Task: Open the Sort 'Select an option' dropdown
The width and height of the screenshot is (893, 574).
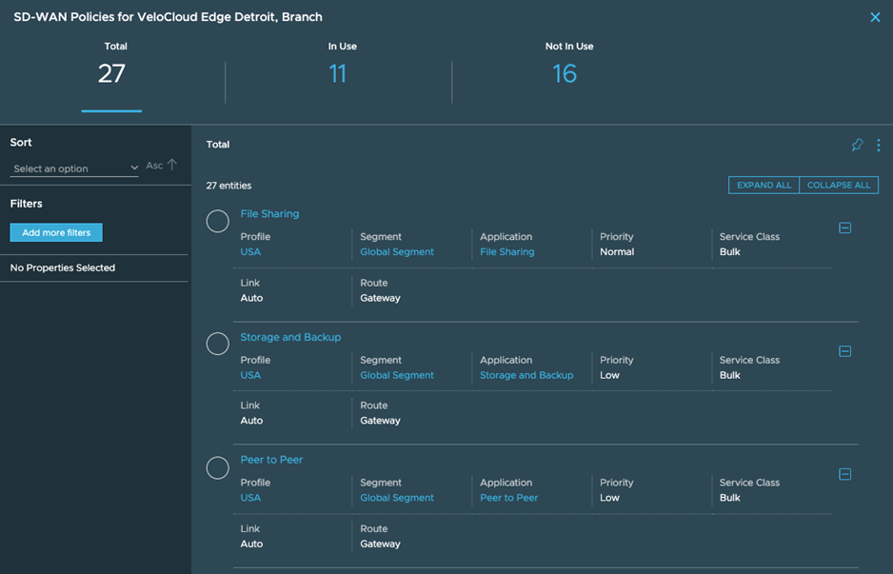Action: 75,168
